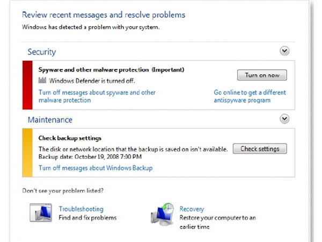This screenshot has height=242, width=322.
Task: Click the Troubleshooting computer icon
Action: click(41, 213)
